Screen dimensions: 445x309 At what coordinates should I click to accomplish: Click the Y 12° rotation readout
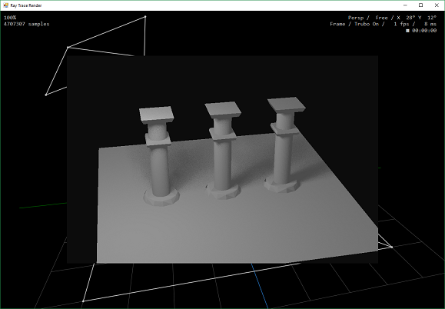coord(427,18)
